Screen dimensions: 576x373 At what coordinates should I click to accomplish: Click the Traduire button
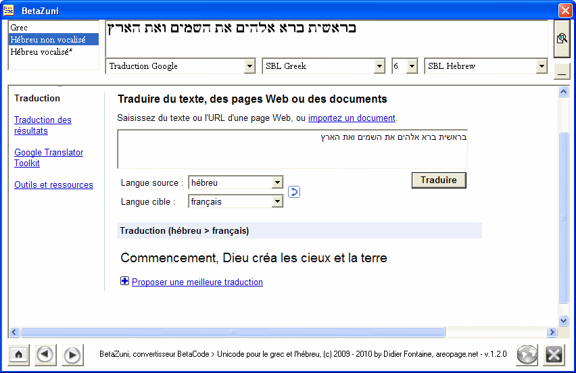[x=439, y=180]
